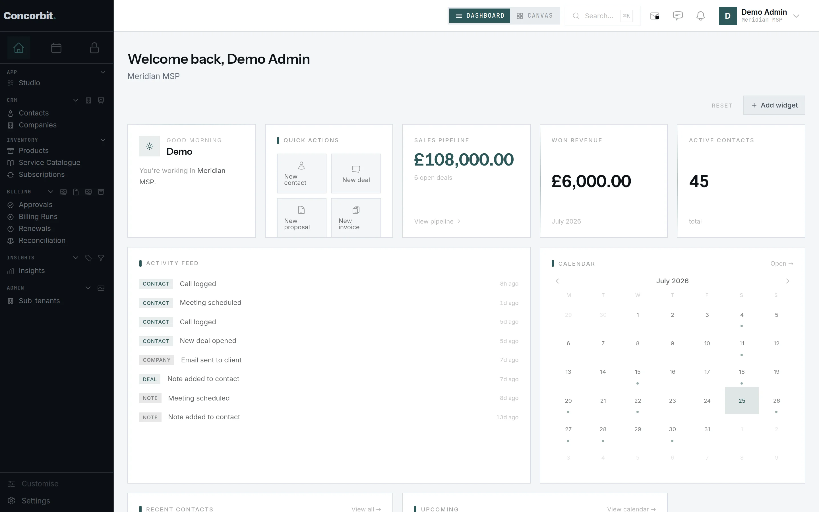Create a New deal quick action

356,174
